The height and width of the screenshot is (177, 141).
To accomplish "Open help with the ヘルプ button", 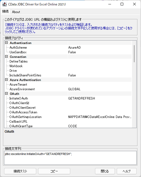I will tap(127, 171).
